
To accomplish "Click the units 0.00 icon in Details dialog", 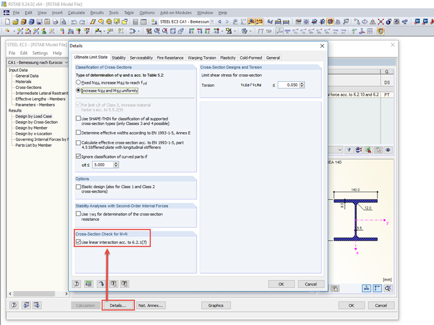I will (89, 284).
